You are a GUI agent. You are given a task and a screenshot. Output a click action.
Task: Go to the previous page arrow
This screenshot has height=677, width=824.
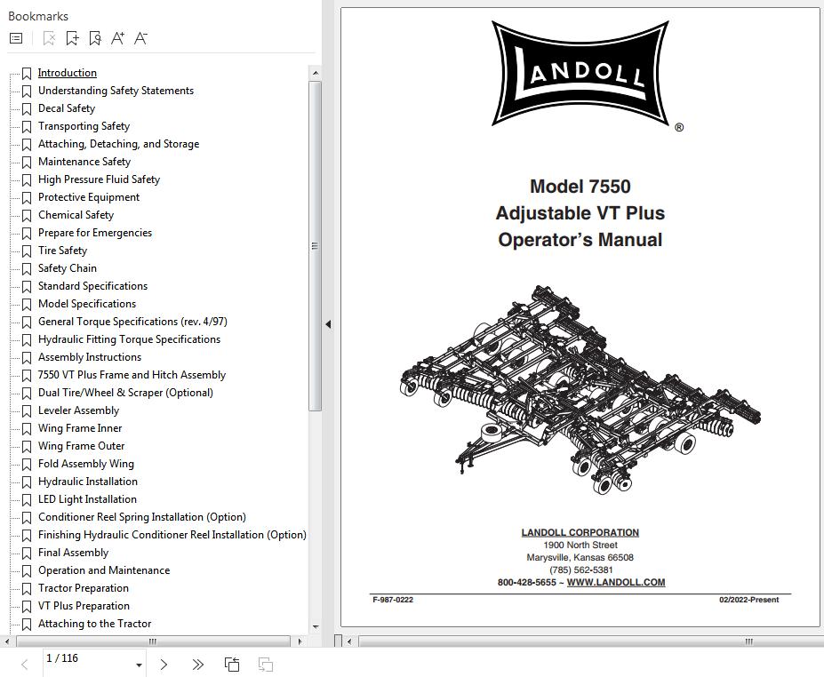coord(24,665)
